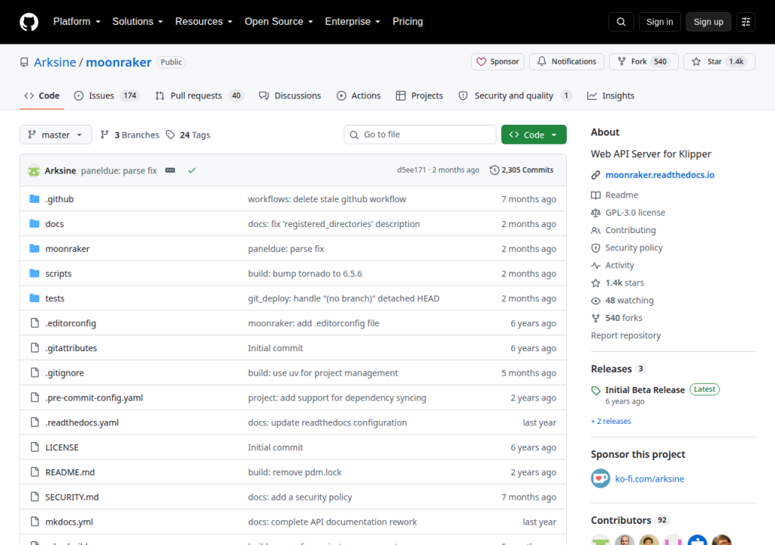Fork the repository with Fork 540
The width and height of the screenshot is (775, 545).
coord(643,61)
